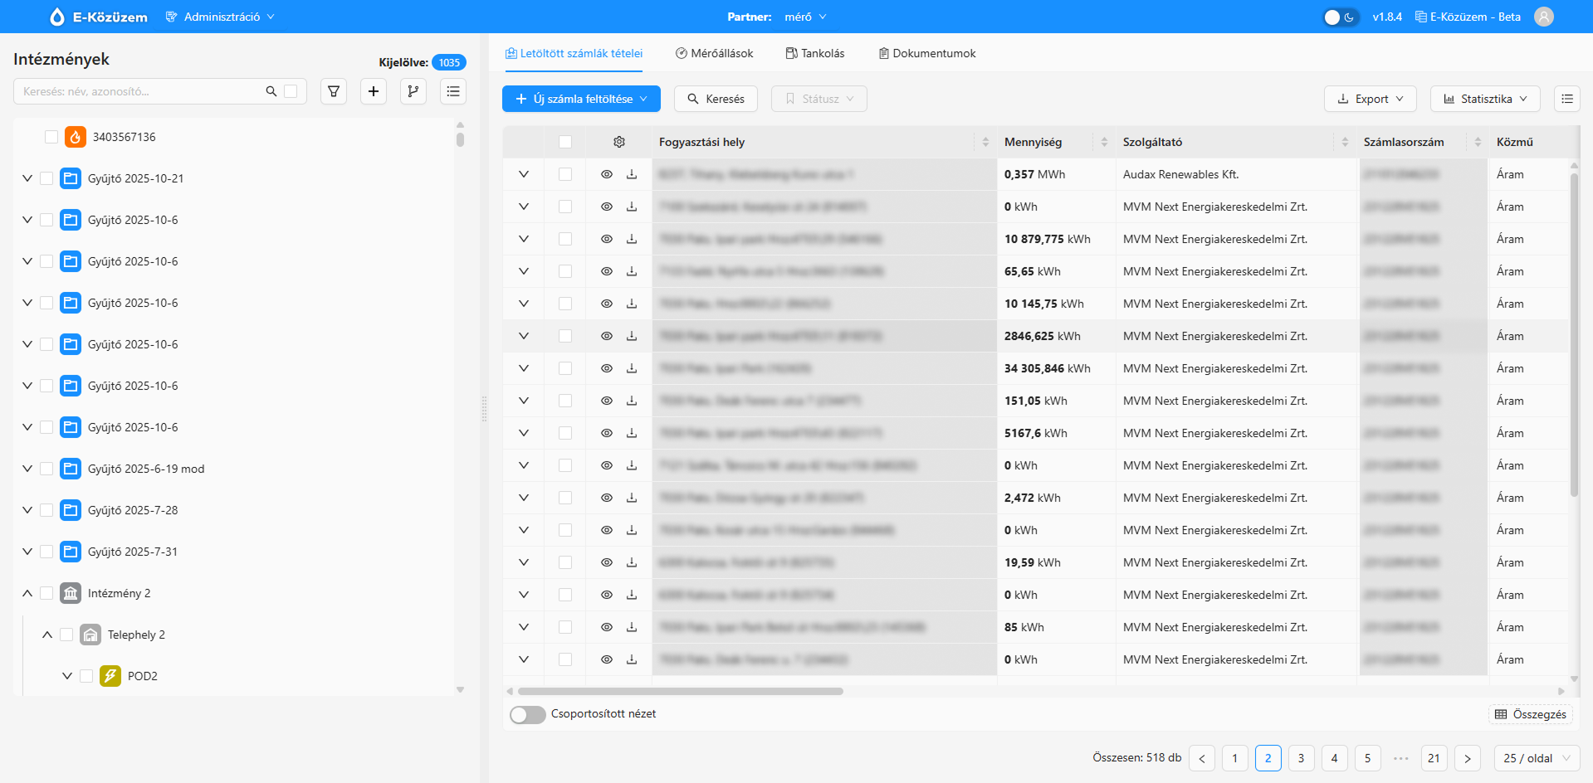Open the Dokumentumok tab
Image resolution: width=1593 pixels, height=783 pixels.
[x=927, y=53]
